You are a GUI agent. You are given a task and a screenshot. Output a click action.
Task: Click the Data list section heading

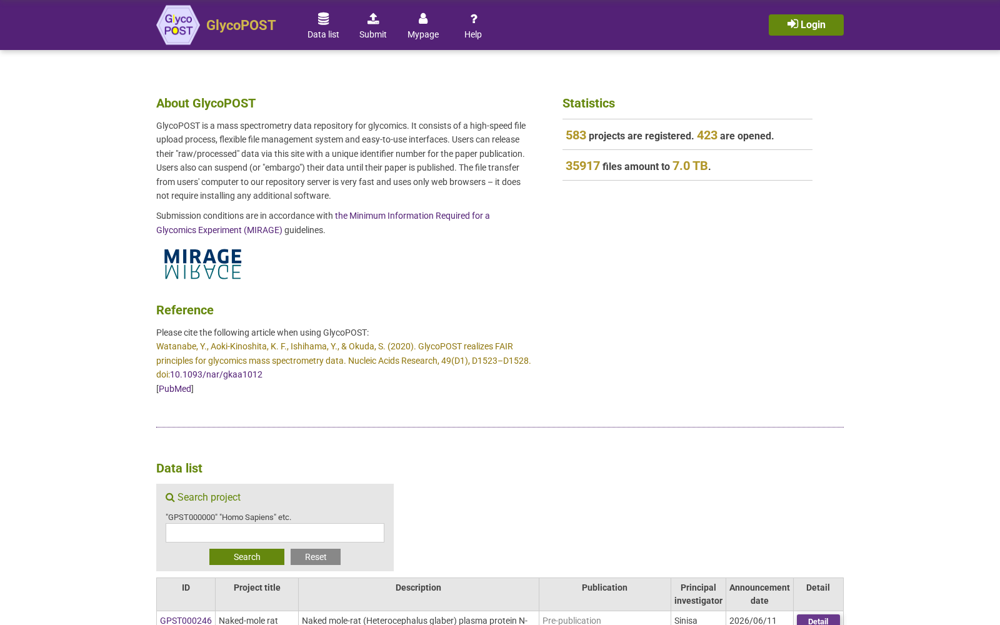pyautogui.click(x=179, y=468)
